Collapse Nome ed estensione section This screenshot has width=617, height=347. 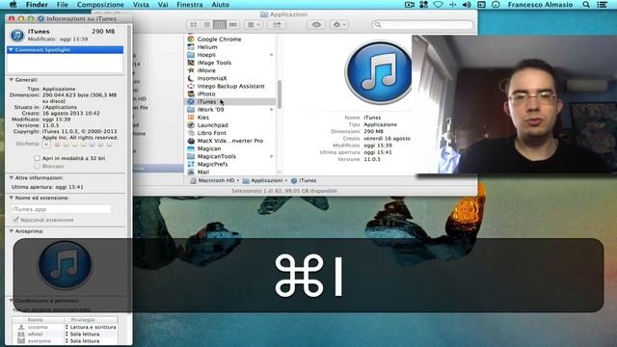12,198
